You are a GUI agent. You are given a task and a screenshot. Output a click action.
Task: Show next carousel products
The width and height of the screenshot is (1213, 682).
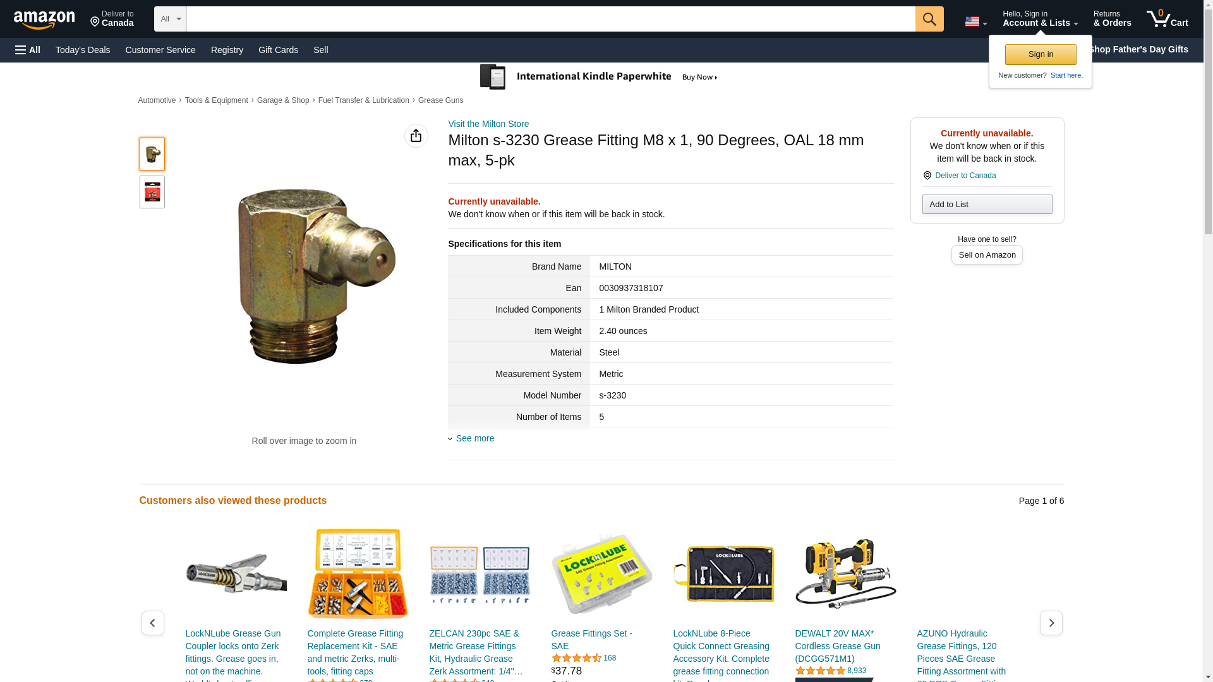coord(1051,623)
